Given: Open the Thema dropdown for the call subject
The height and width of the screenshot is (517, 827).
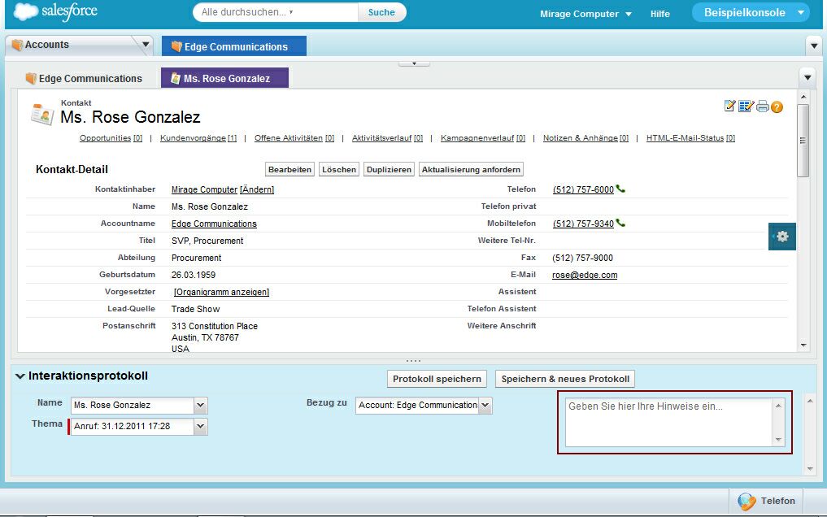Looking at the screenshot, I should 201,426.
